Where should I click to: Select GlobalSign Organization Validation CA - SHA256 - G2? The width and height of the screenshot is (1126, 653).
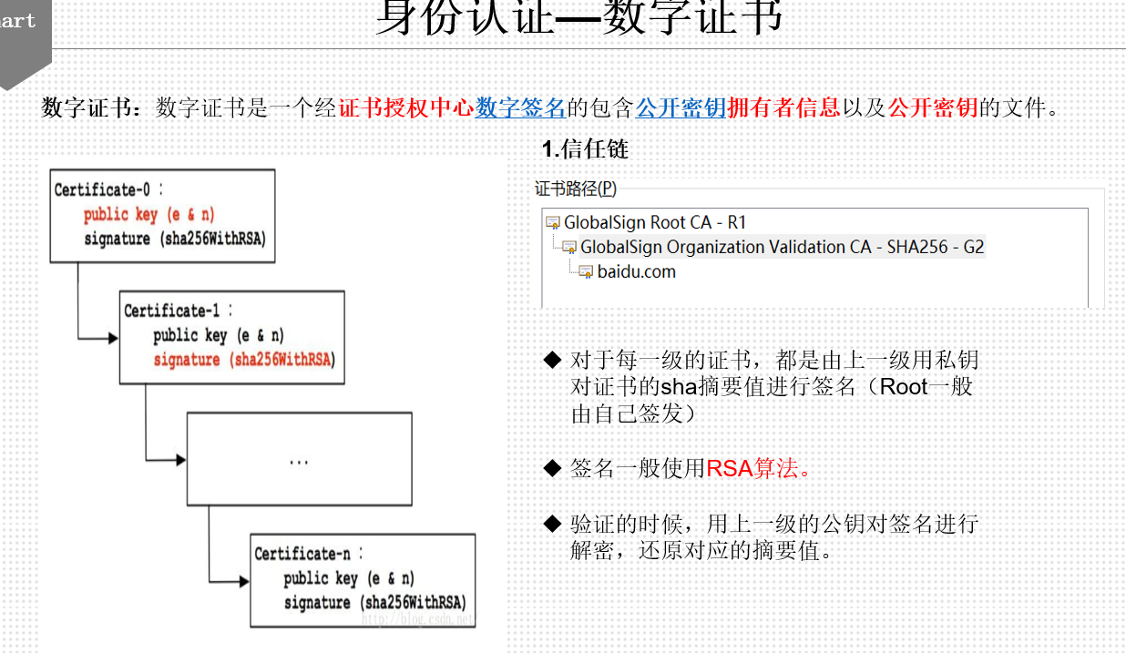[783, 247]
